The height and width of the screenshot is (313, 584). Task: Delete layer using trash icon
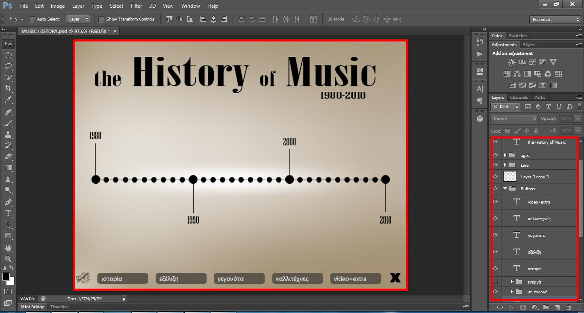(x=569, y=307)
